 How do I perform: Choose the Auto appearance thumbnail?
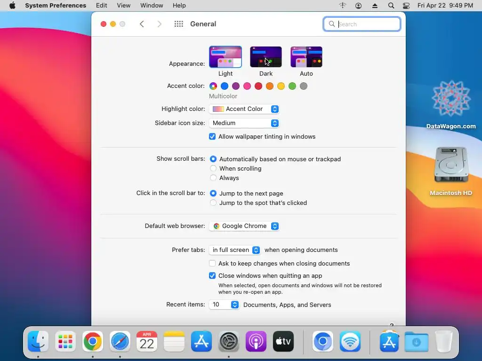pos(306,57)
